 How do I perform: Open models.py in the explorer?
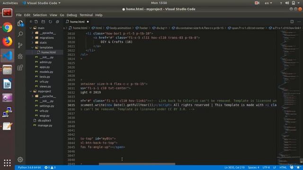pos(46,72)
